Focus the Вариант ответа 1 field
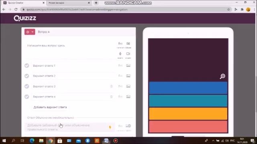Screen dimensions: 257x144 73,66
